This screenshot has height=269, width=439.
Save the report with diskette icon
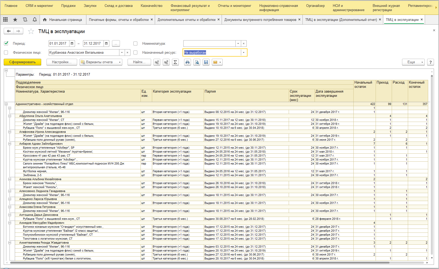coord(206,62)
